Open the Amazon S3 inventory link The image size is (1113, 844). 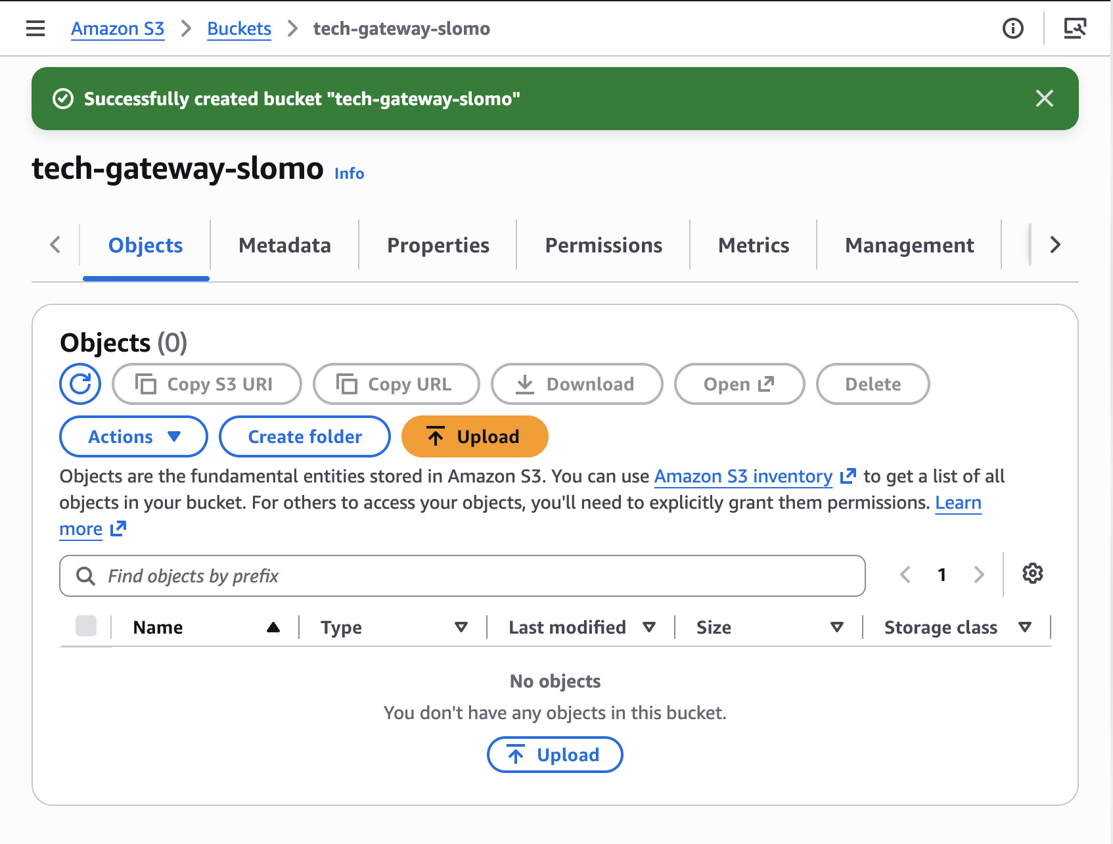tap(755, 477)
